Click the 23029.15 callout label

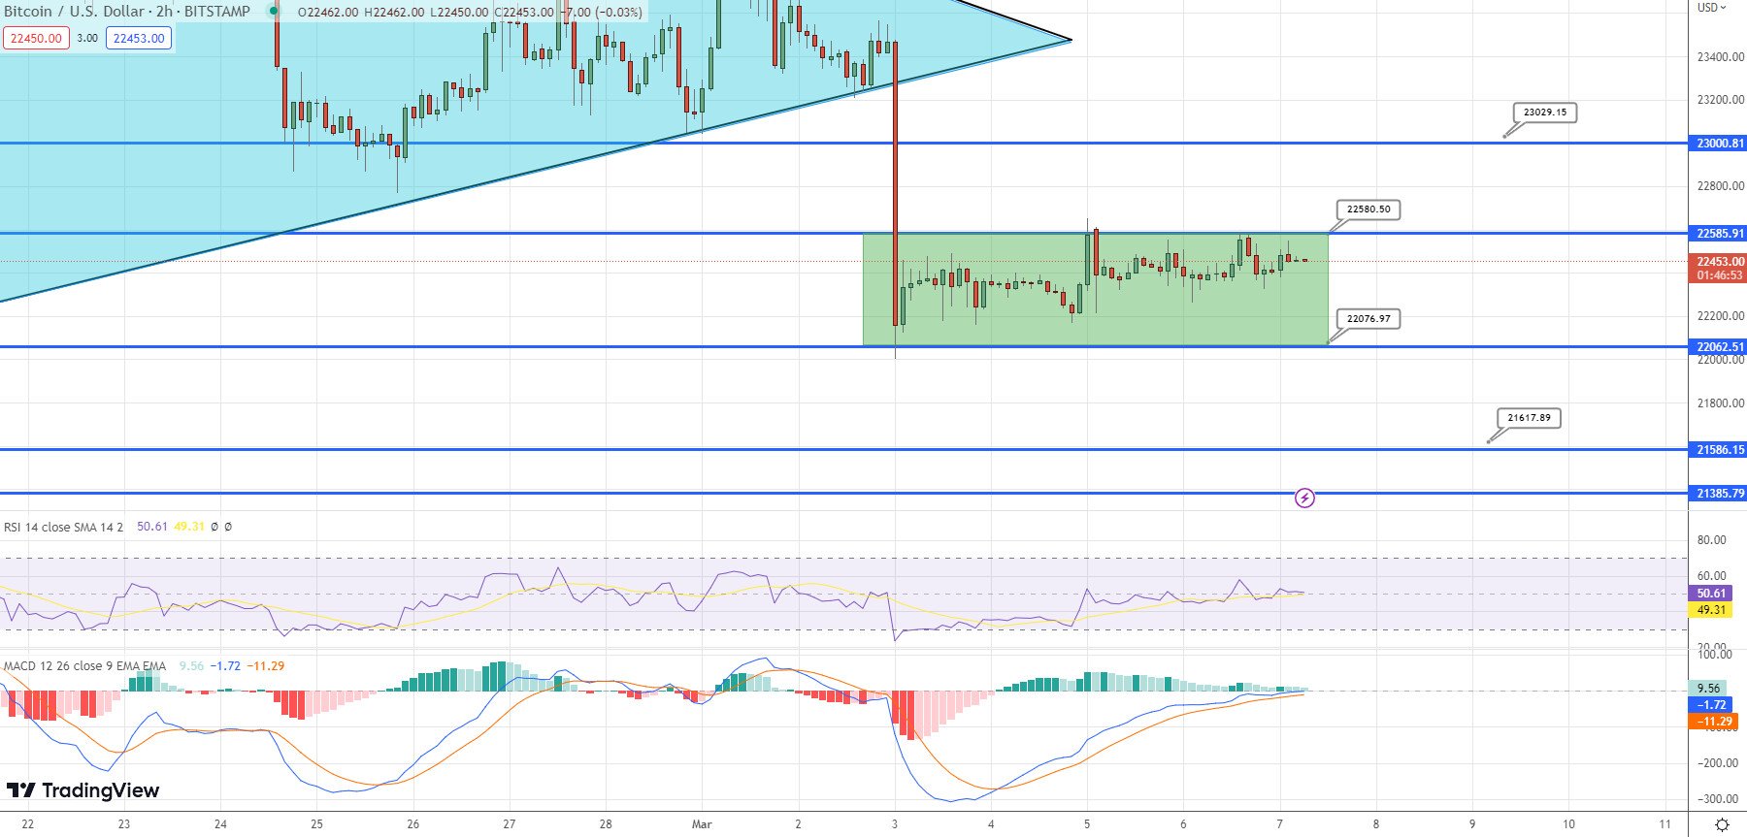coord(1545,113)
